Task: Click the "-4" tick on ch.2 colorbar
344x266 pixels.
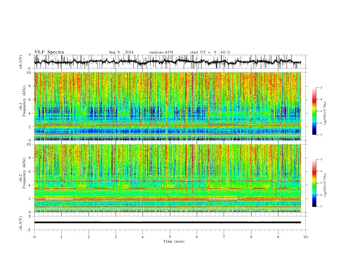Action: [320, 171]
